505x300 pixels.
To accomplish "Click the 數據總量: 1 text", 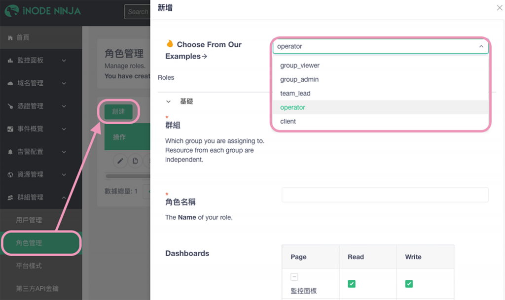I will [x=121, y=191].
